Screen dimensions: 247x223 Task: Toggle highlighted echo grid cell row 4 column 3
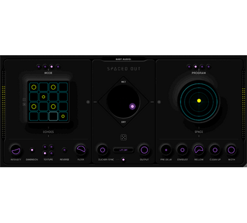53,116
